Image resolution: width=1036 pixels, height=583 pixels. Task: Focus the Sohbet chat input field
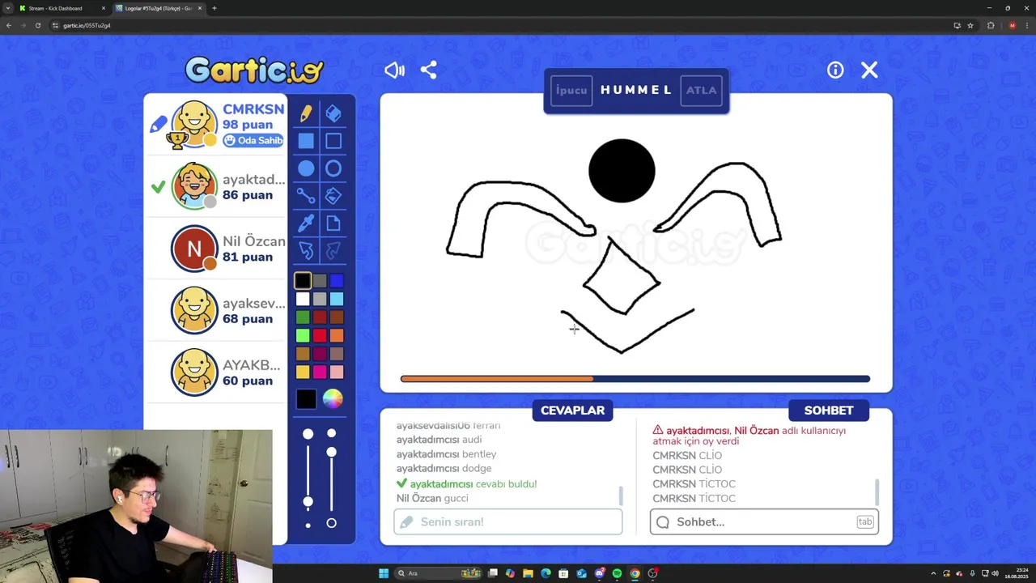tap(764, 521)
